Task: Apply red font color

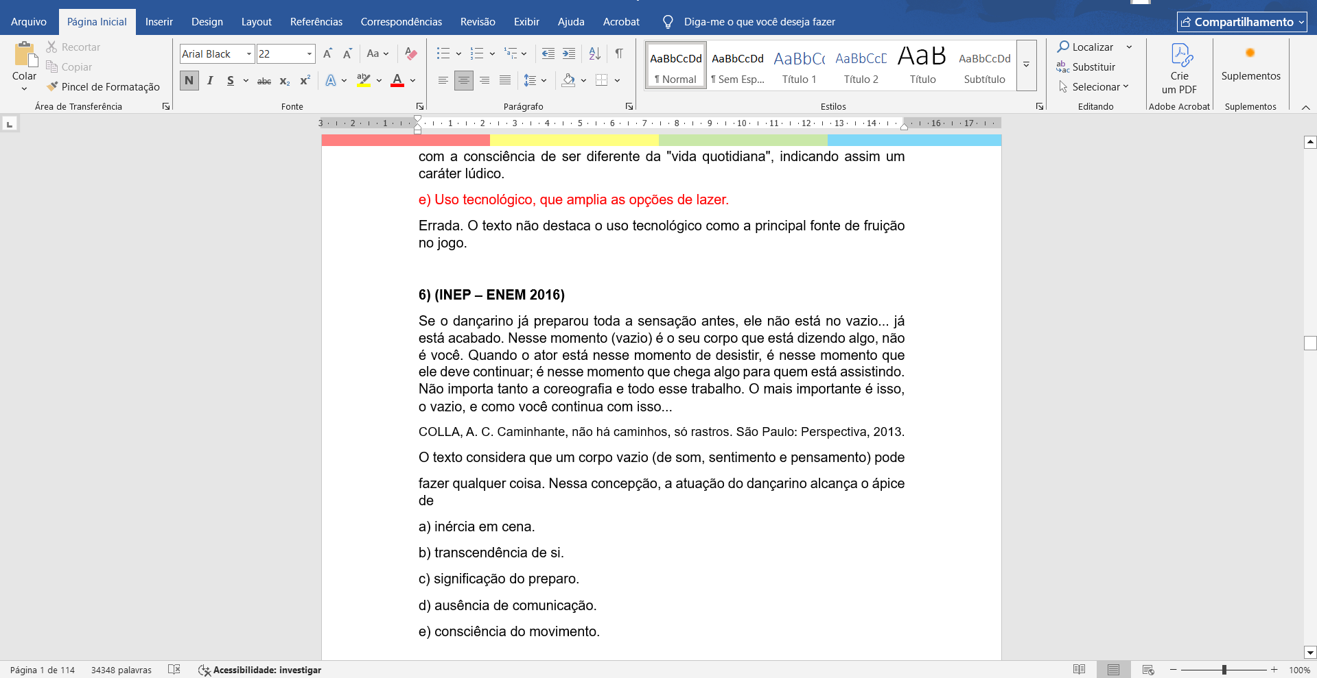Action: pyautogui.click(x=397, y=80)
